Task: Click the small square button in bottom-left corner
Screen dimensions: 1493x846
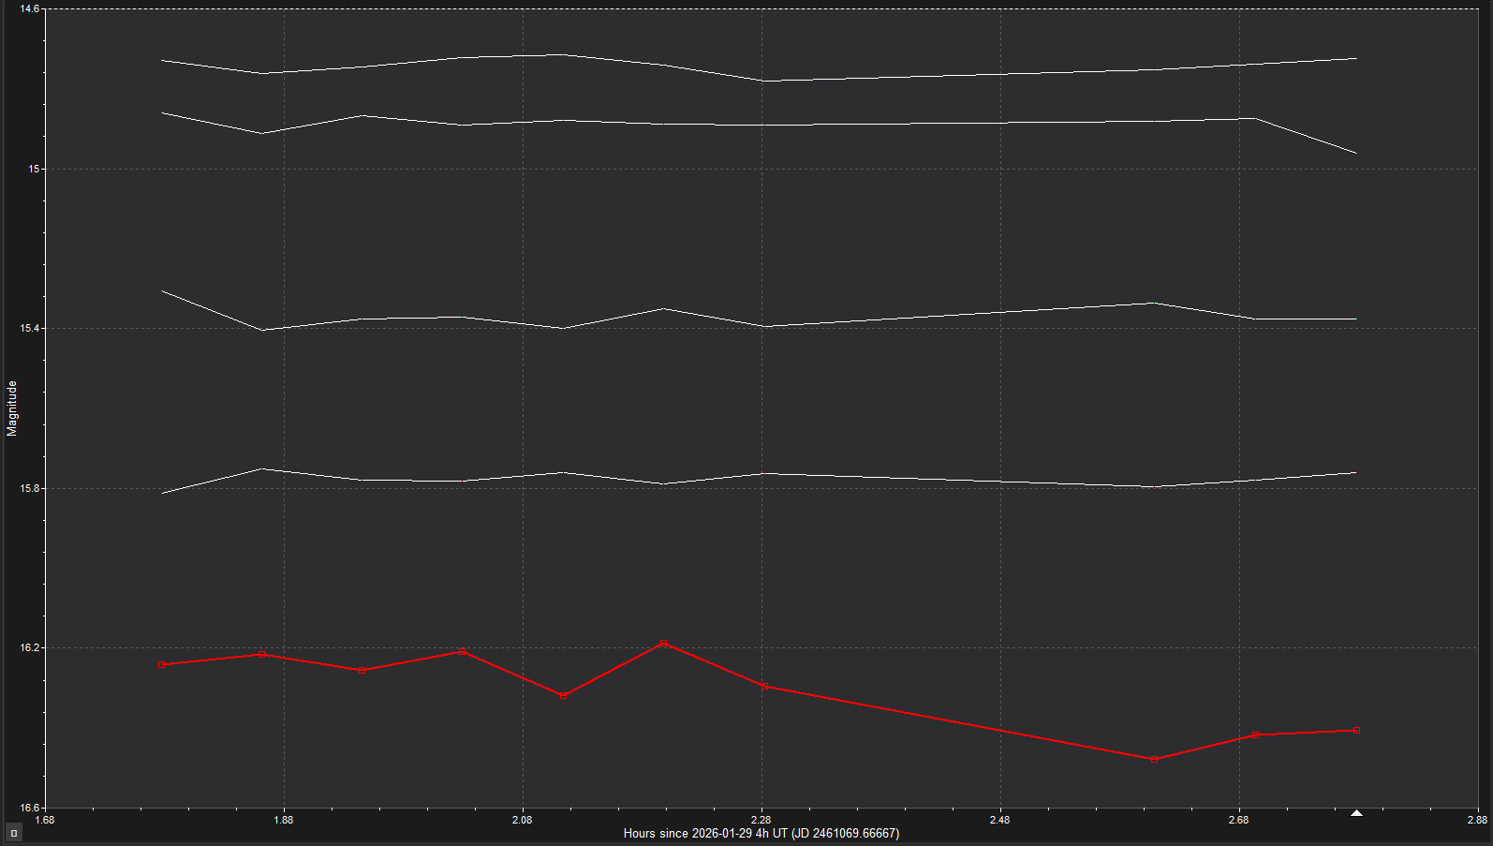Action: pos(13,833)
